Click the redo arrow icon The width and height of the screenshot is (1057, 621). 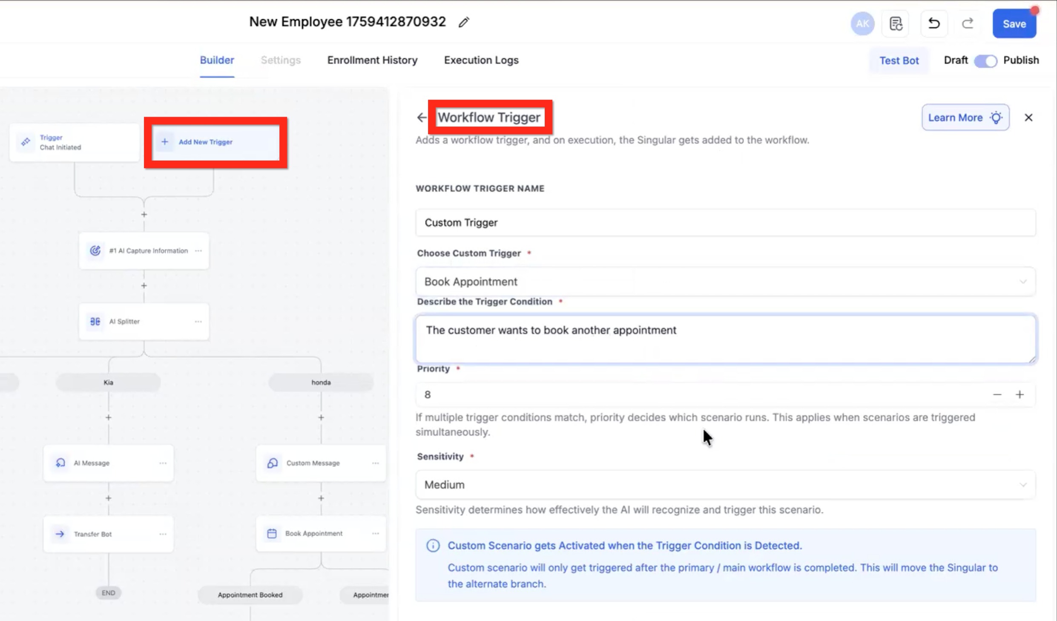[x=968, y=23]
